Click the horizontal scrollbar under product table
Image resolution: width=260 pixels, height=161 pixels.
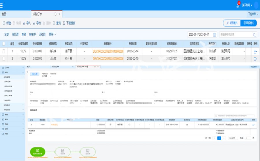89,129
